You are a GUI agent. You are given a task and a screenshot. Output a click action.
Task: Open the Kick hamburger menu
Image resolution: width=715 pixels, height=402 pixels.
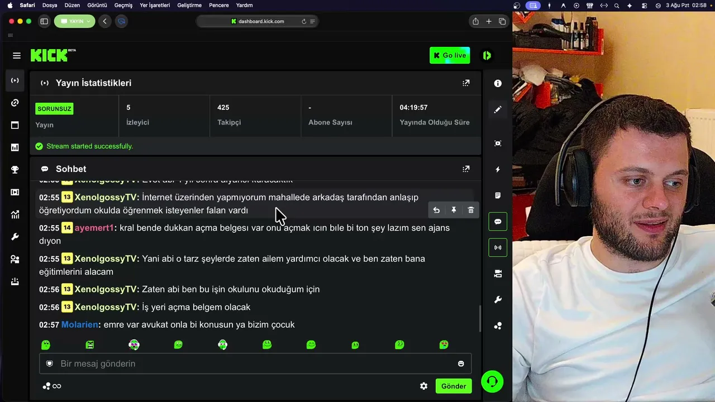[x=17, y=55]
